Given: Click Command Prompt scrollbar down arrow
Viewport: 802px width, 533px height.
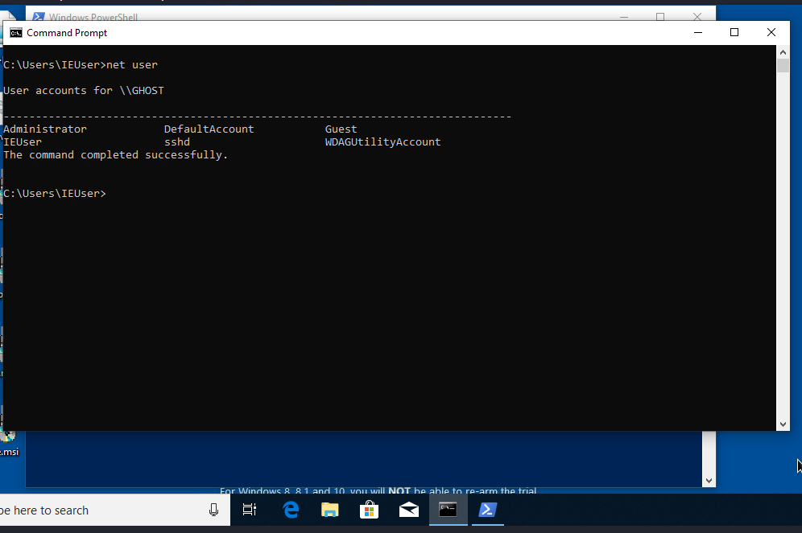Looking at the screenshot, I should 783,424.
